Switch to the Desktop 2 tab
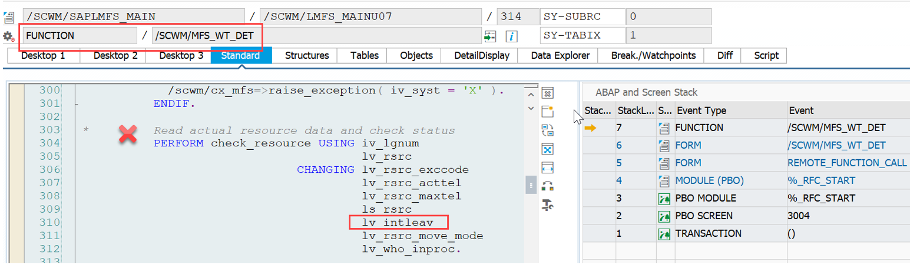 point(115,55)
